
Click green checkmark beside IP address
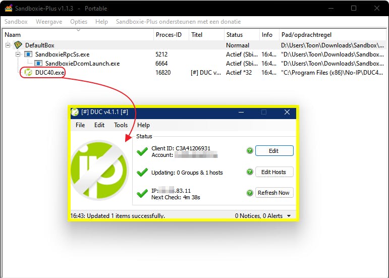[142, 193]
